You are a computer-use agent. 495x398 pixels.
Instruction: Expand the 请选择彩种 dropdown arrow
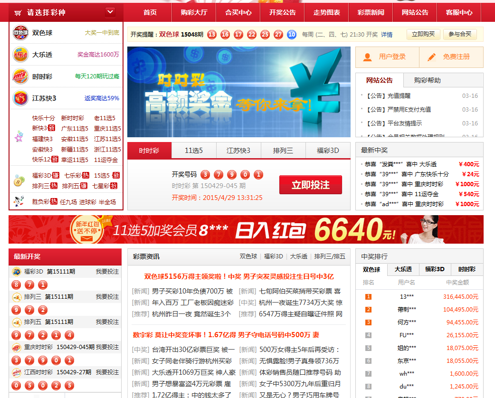point(110,12)
